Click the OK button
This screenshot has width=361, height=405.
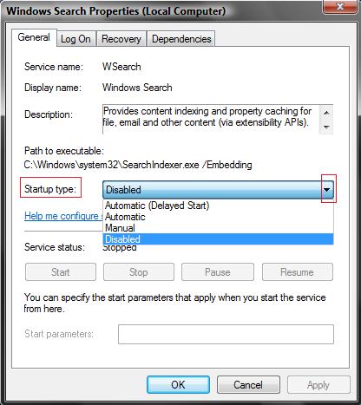click(x=178, y=385)
